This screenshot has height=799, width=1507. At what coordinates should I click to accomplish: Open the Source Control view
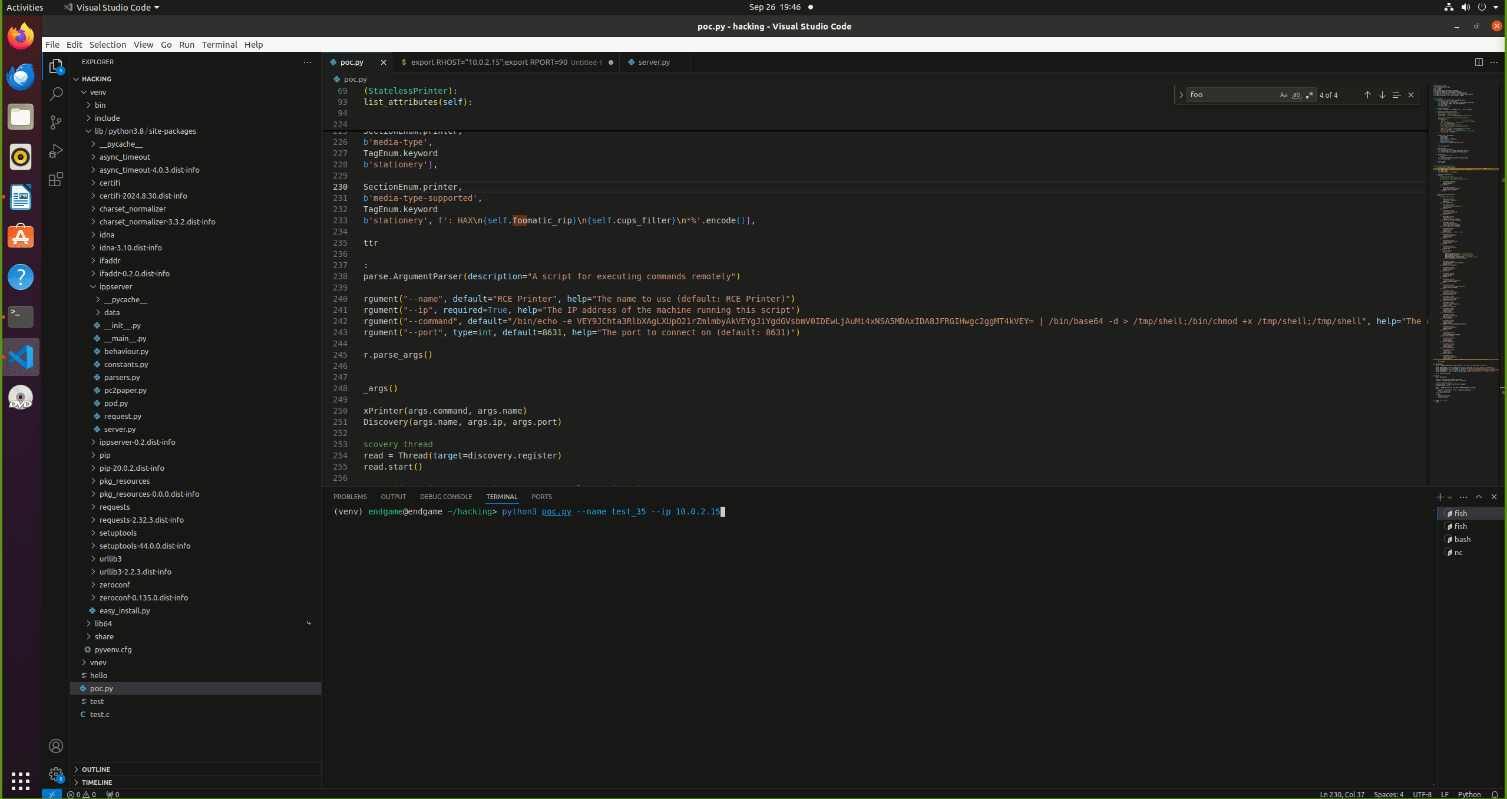pyautogui.click(x=56, y=122)
